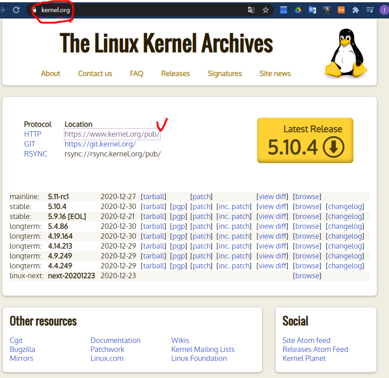
Task: Download the stable 5.10.4 tarball
Action: click(x=154, y=207)
